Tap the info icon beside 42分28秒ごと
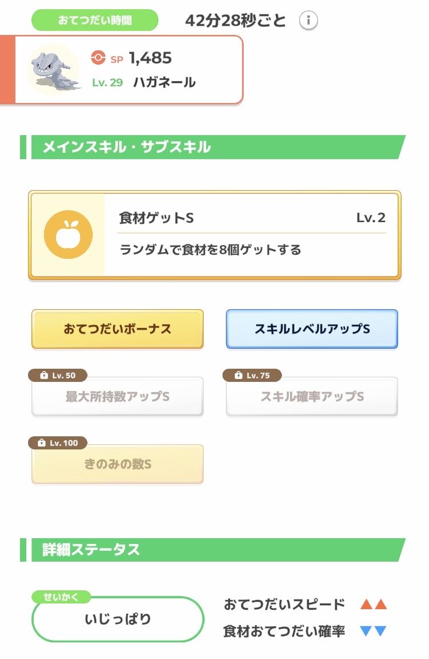This screenshot has height=659, width=429. click(308, 20)
